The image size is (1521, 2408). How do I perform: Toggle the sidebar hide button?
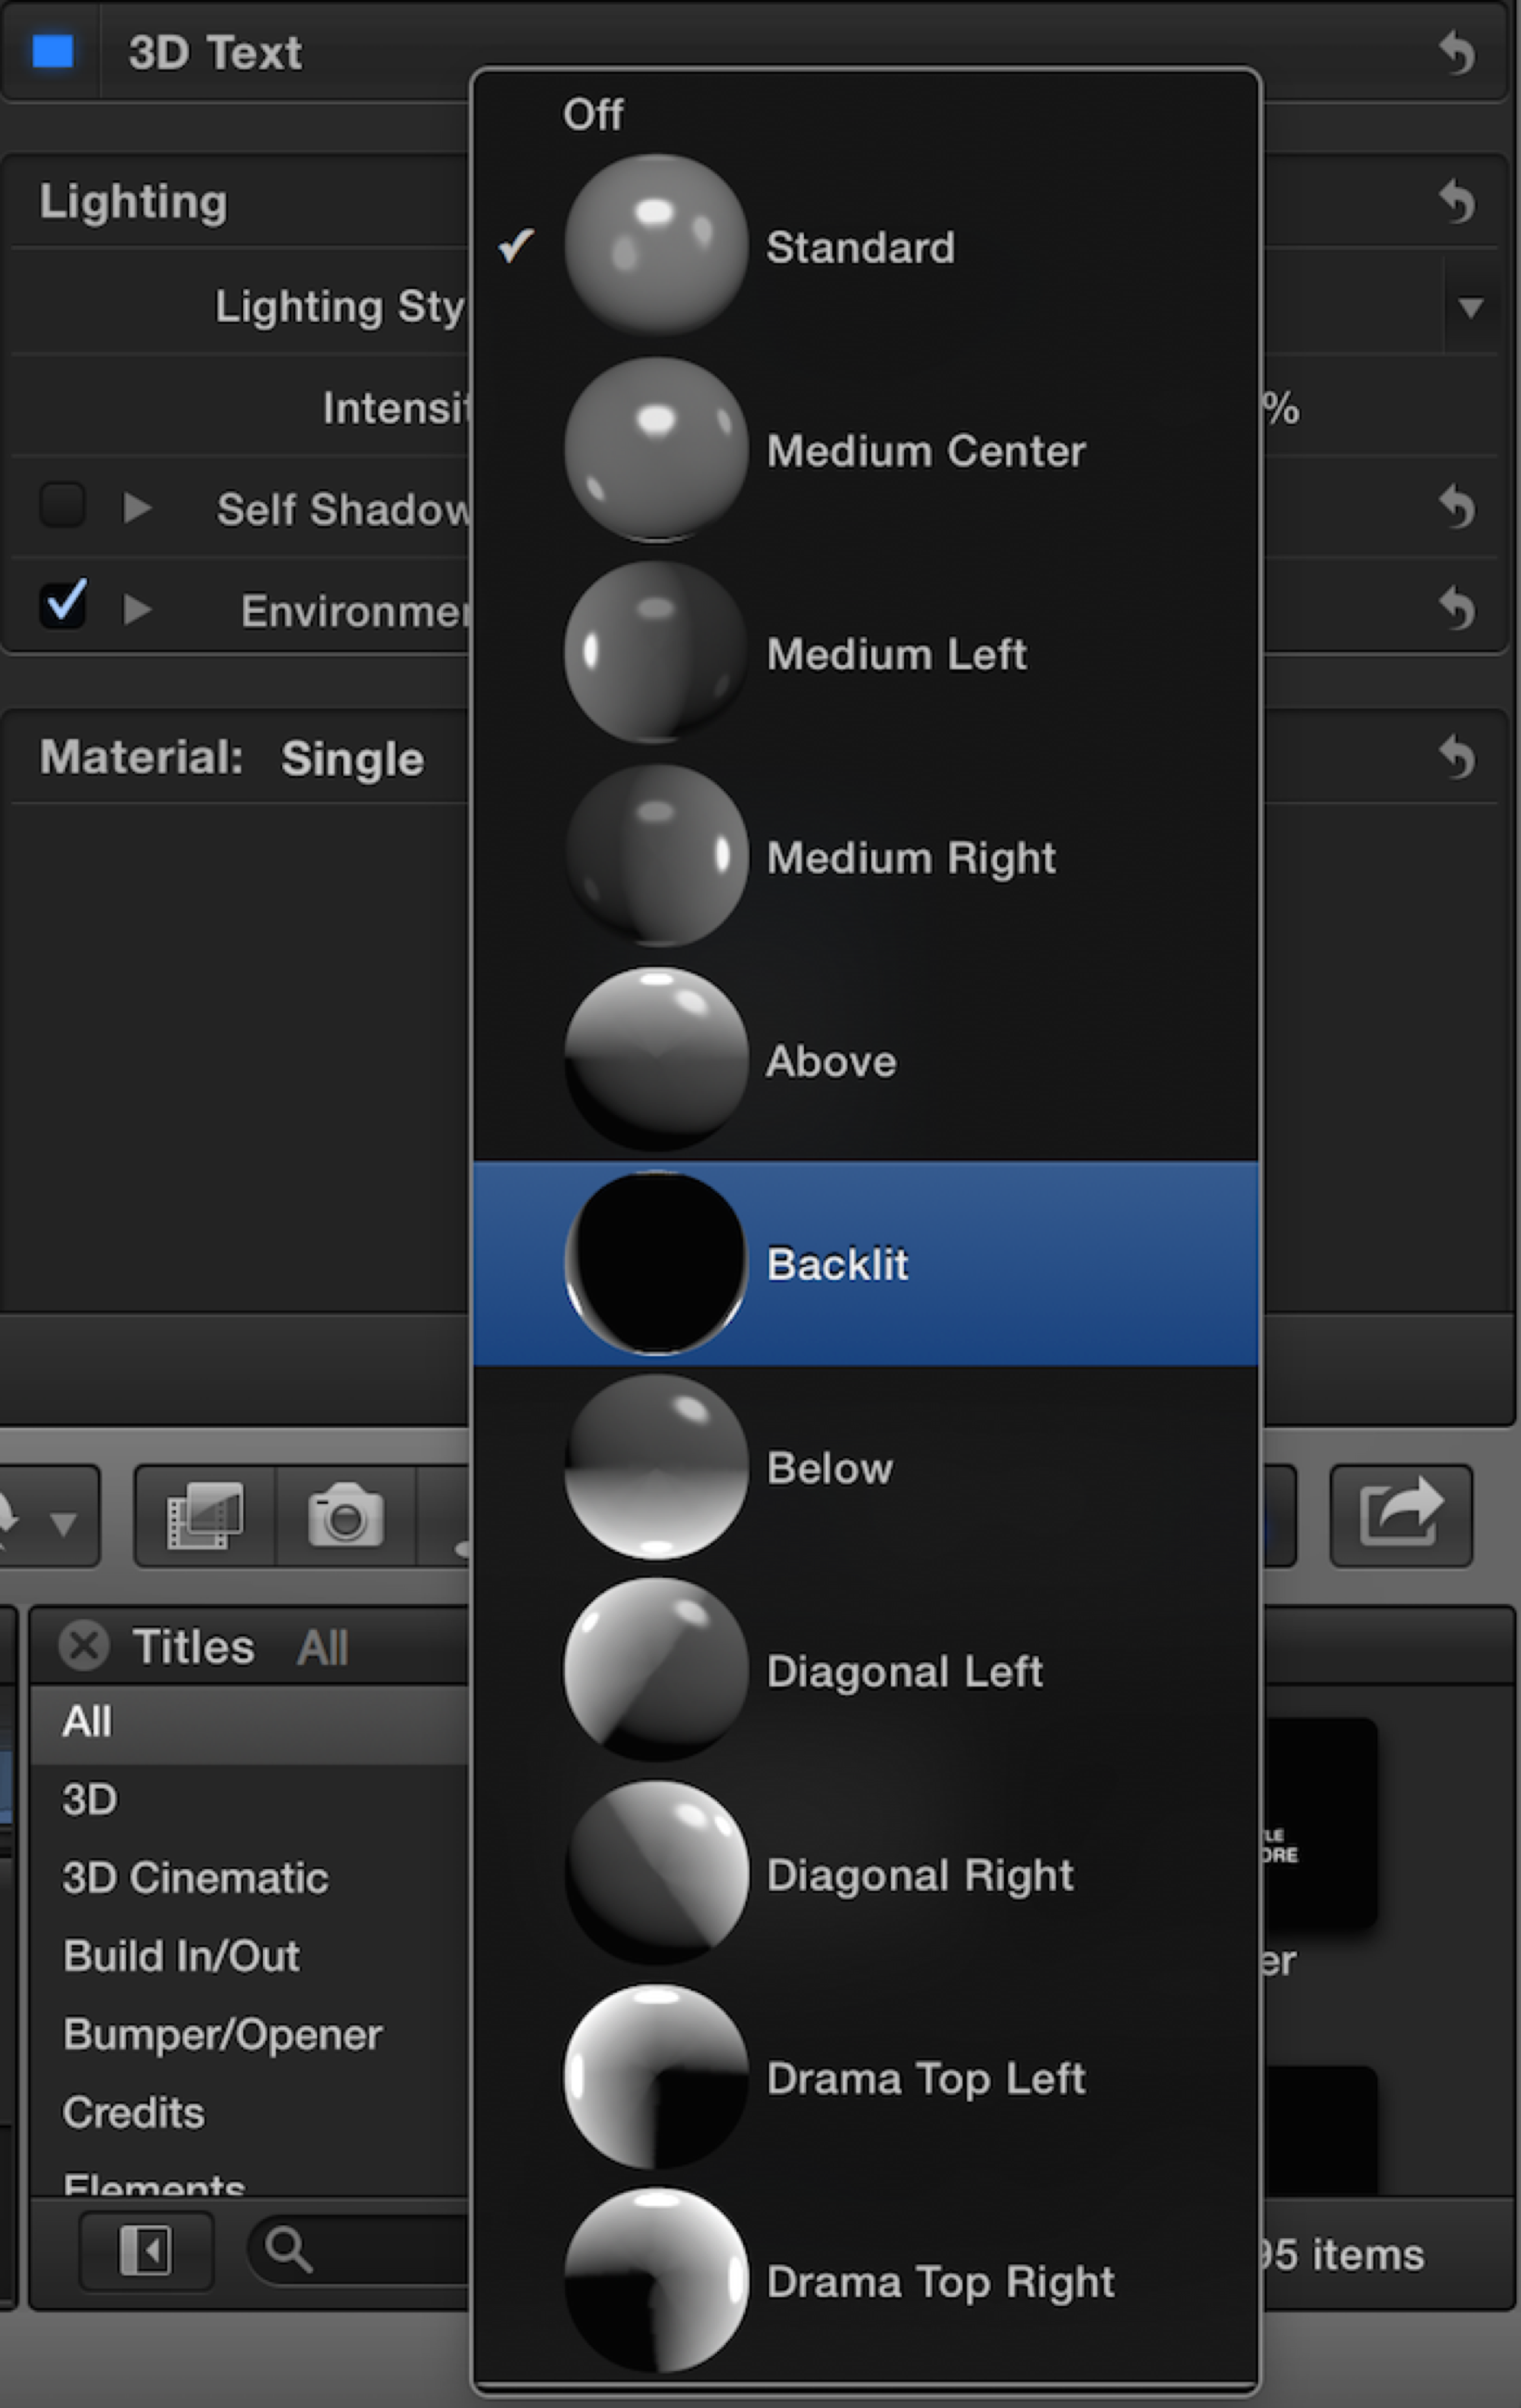146,2251
